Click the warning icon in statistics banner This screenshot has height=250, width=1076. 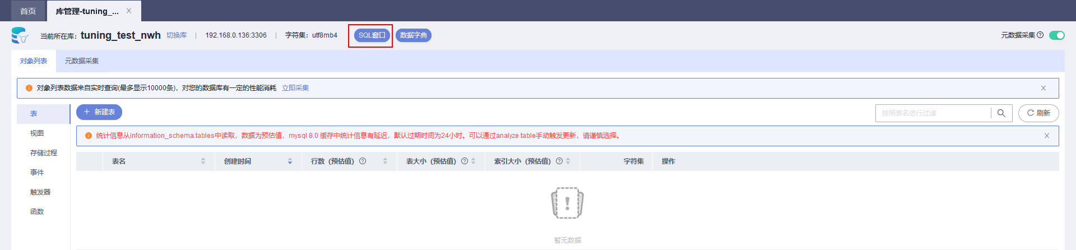89,136
